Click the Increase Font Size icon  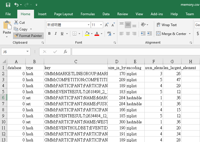107,25
